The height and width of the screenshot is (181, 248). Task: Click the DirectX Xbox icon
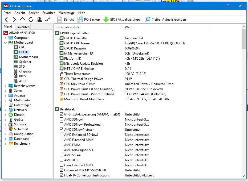[x=11, y=115]
